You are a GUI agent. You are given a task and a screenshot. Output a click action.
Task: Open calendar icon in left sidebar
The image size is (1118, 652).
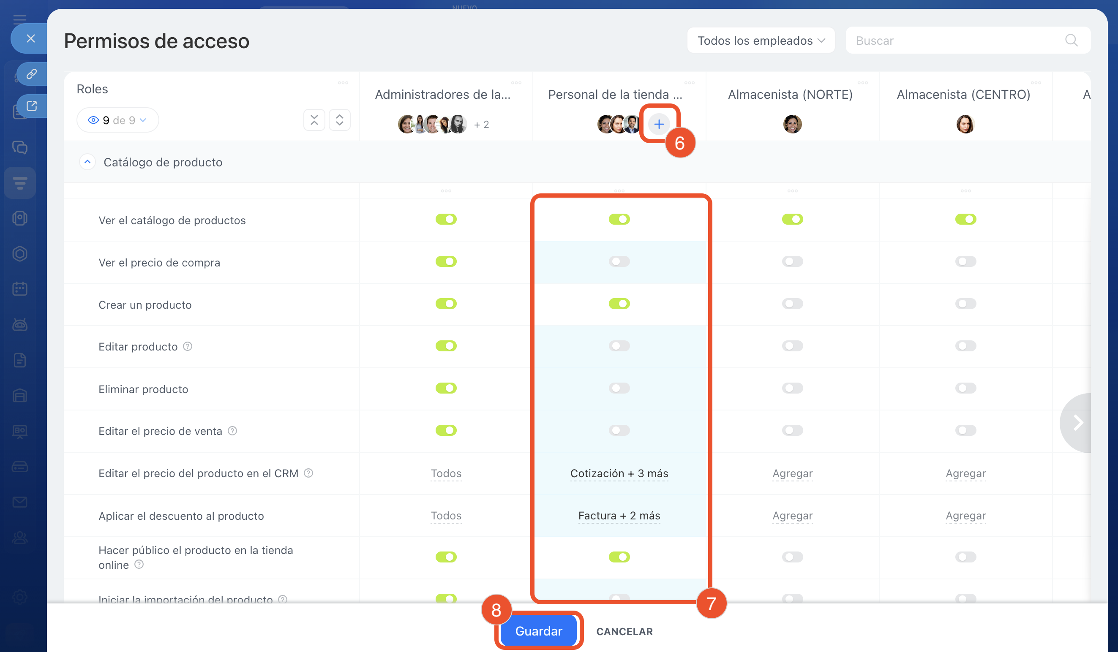click(20, 289)
